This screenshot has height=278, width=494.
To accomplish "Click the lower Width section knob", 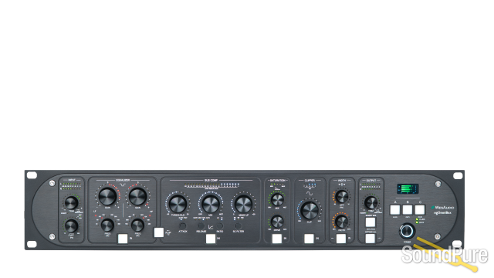I will [341, 222].
